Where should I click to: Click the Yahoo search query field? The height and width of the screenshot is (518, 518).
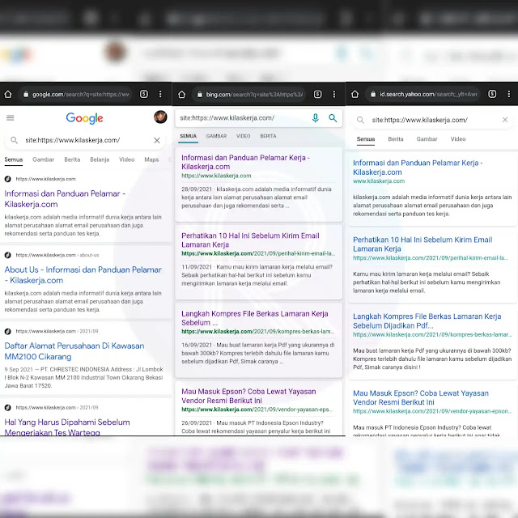(433, 120)
